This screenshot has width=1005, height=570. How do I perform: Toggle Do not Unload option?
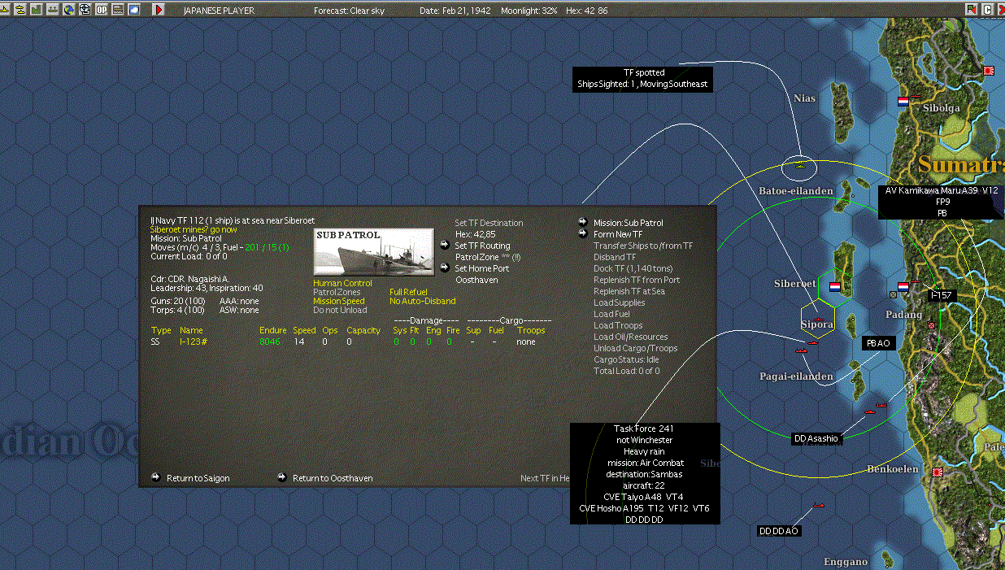click(x=340, y=311)
